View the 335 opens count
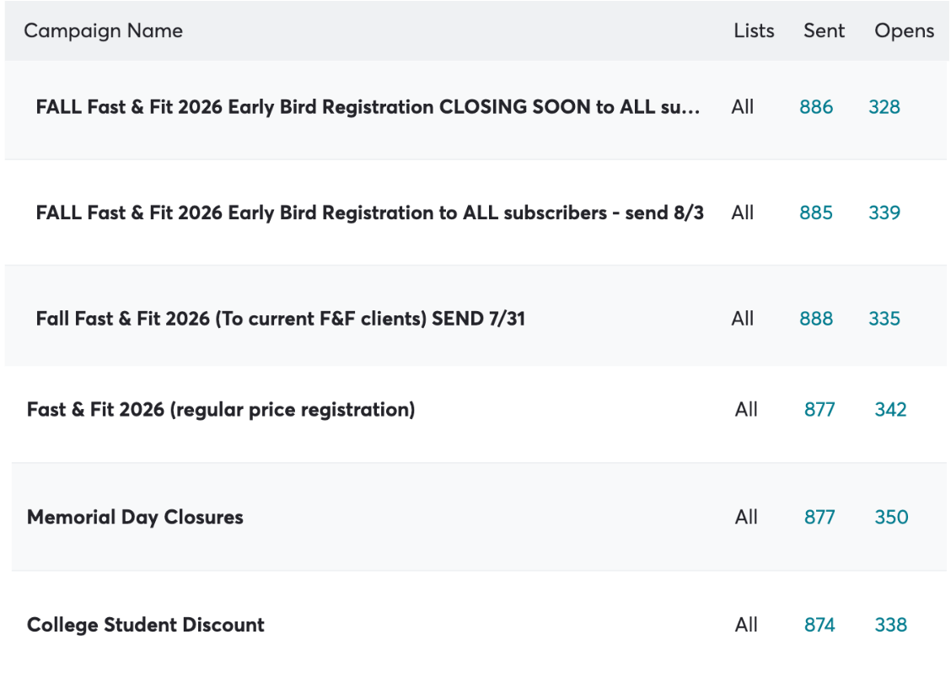 tap(884, 319)
